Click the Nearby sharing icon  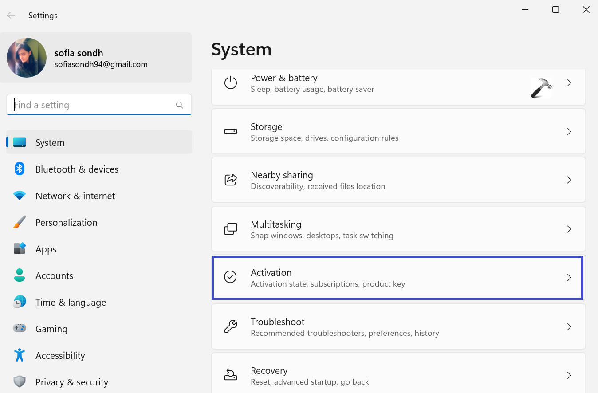pyautogui.click(x=231, y=180)
